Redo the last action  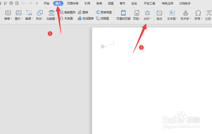click(x=31, y=3)
